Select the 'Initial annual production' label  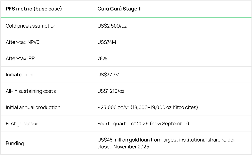click(33, 107)
